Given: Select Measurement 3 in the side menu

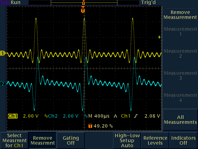Looking at the screenshot, I should (x=180, y=76).
